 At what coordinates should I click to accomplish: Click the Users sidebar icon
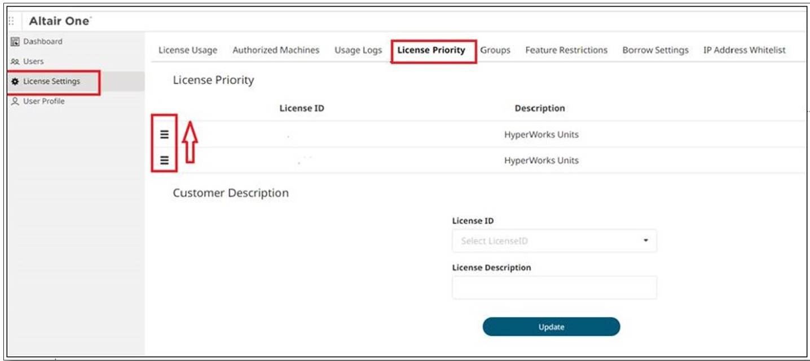coord(16,61)
